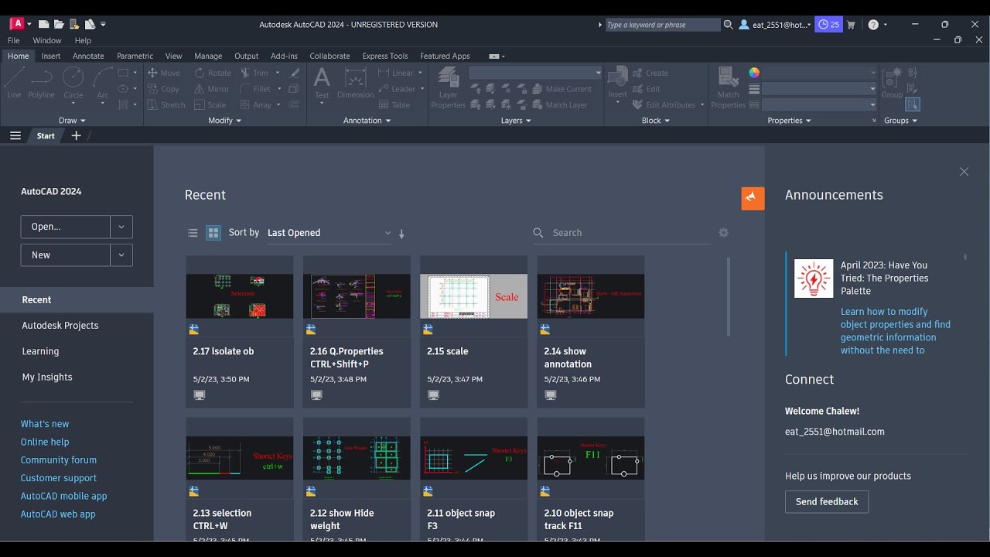The image size is (990, 557).
Task: Choose the Mirror tool
Action: click(x=211, y=89)
